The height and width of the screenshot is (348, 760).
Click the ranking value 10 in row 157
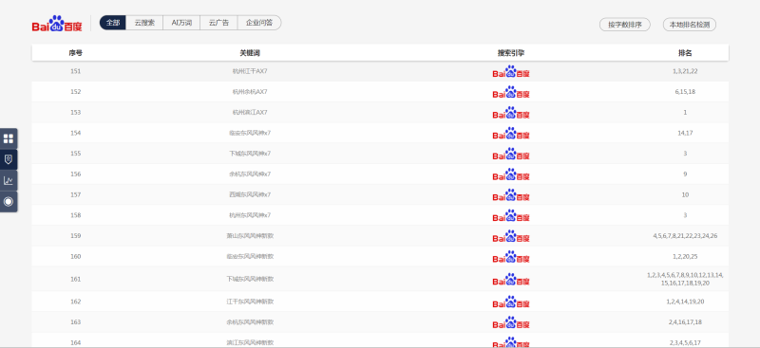(685, 194)
